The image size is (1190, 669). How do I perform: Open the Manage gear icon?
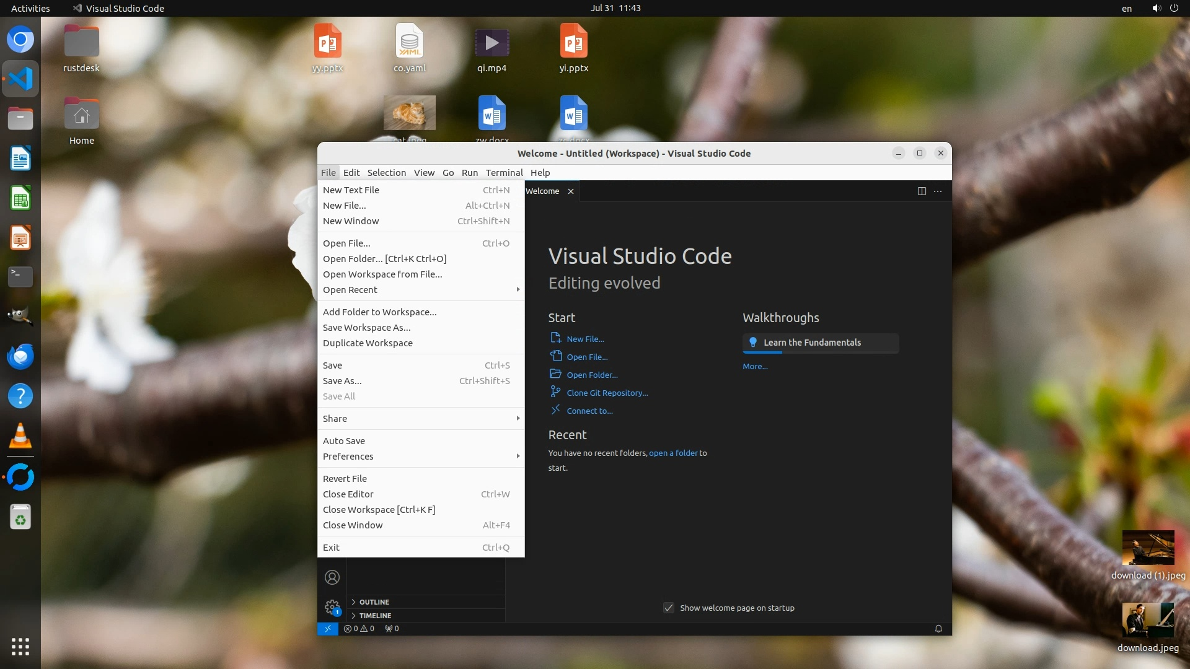332,606
